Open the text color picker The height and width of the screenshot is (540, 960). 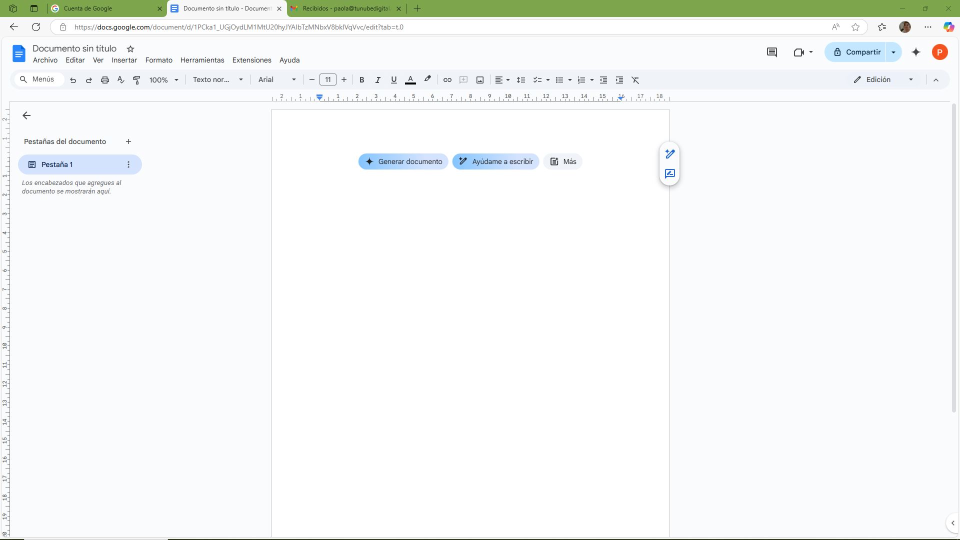tap(410, 80)
